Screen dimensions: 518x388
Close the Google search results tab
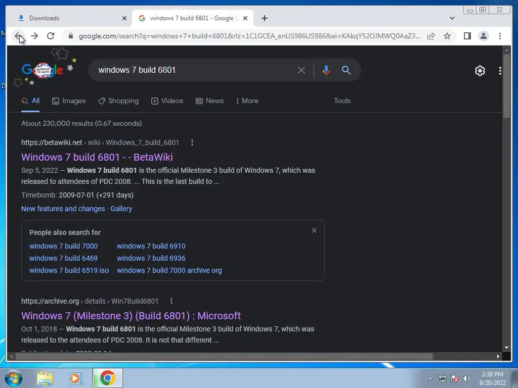(245, 18)
